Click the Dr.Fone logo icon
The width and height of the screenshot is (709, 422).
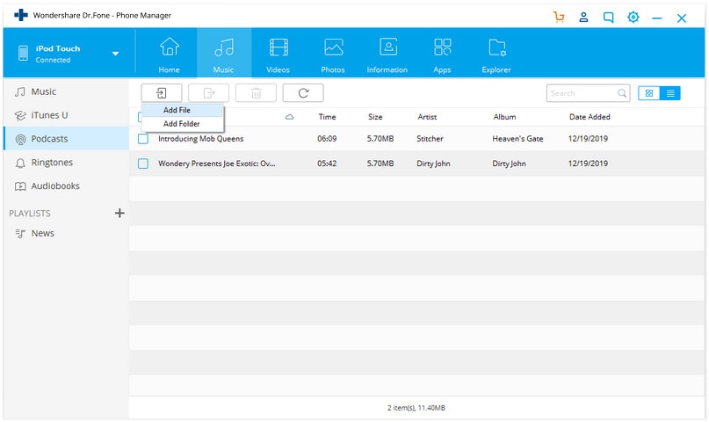click(21, 15)
